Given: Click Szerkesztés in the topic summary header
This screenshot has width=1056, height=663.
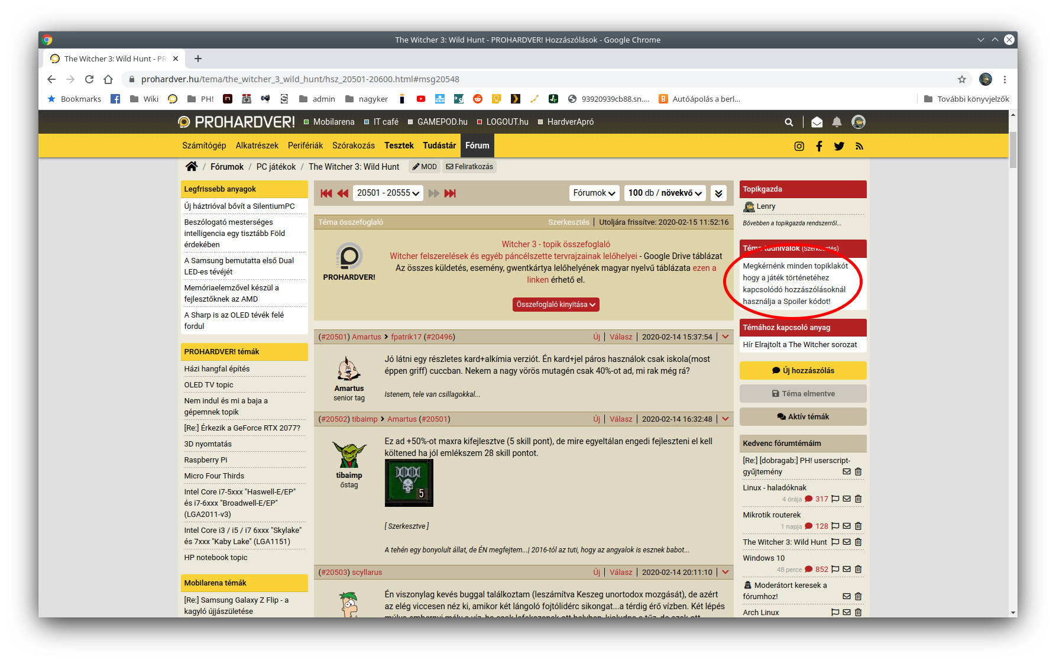Looking at the screenshot, I should tap(569, 222).
